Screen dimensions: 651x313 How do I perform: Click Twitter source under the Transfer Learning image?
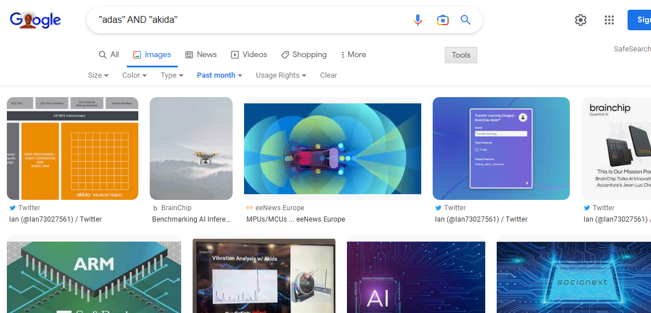455,207
